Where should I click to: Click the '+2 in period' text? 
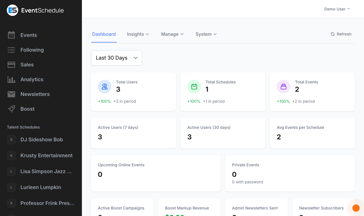pyautogui.click(x=303, y=101)
